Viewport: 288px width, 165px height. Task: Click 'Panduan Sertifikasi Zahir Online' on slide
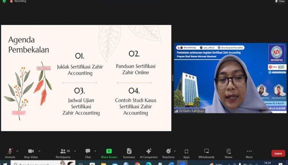[136, 69]
